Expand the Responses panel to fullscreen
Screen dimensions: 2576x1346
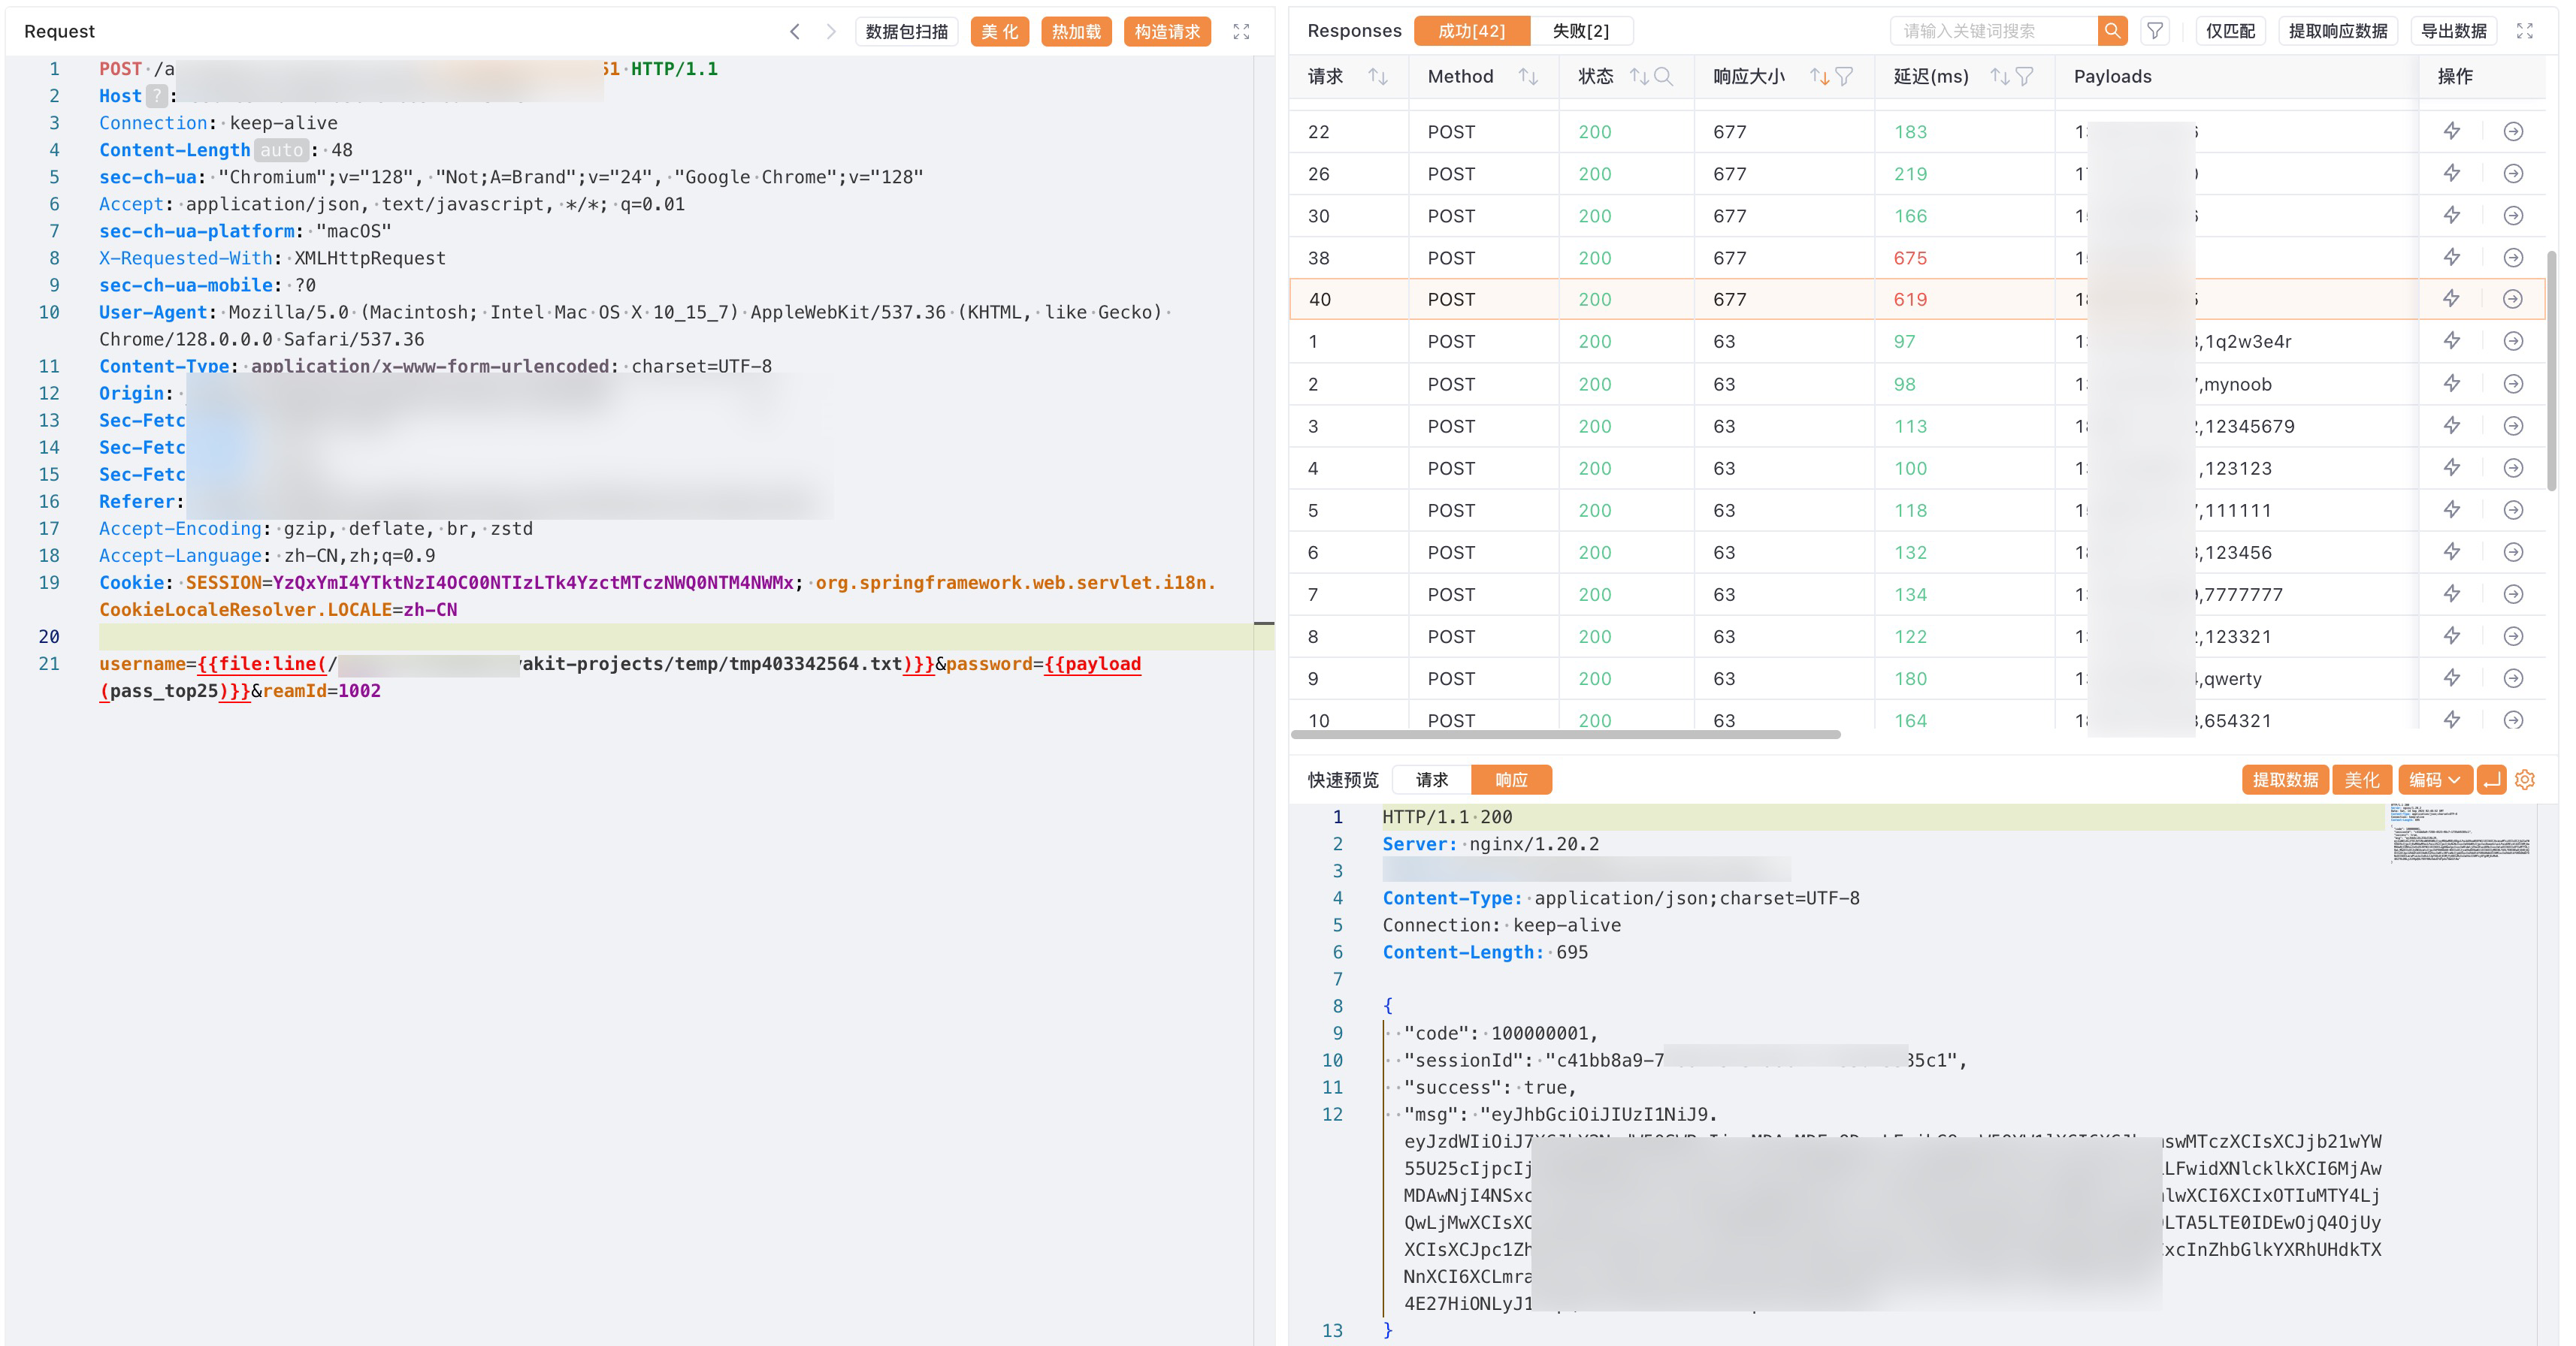pyautogui.click(x=2524, y=31)
